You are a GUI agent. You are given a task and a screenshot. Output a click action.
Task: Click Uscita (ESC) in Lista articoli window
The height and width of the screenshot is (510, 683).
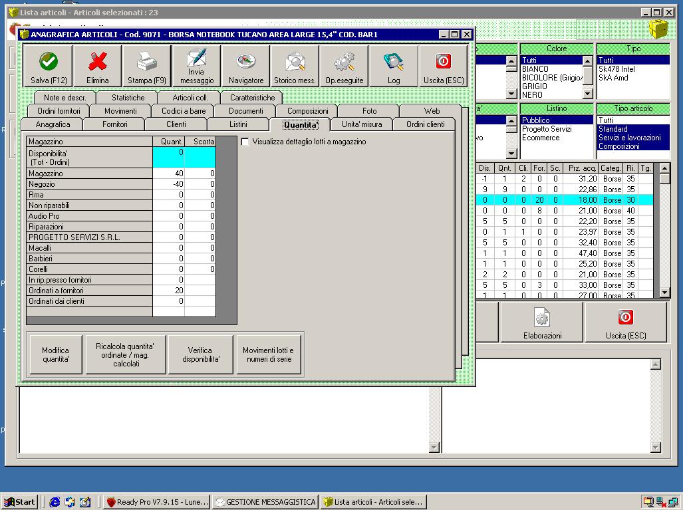626,322
